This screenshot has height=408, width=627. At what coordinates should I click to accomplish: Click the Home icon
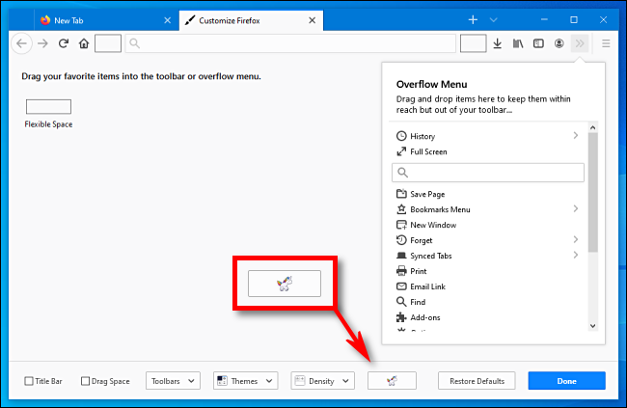[84, 43]
